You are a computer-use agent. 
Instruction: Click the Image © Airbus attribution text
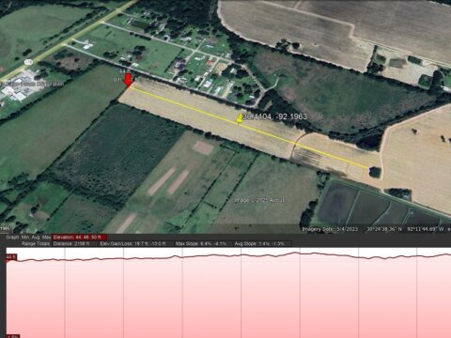260,200
